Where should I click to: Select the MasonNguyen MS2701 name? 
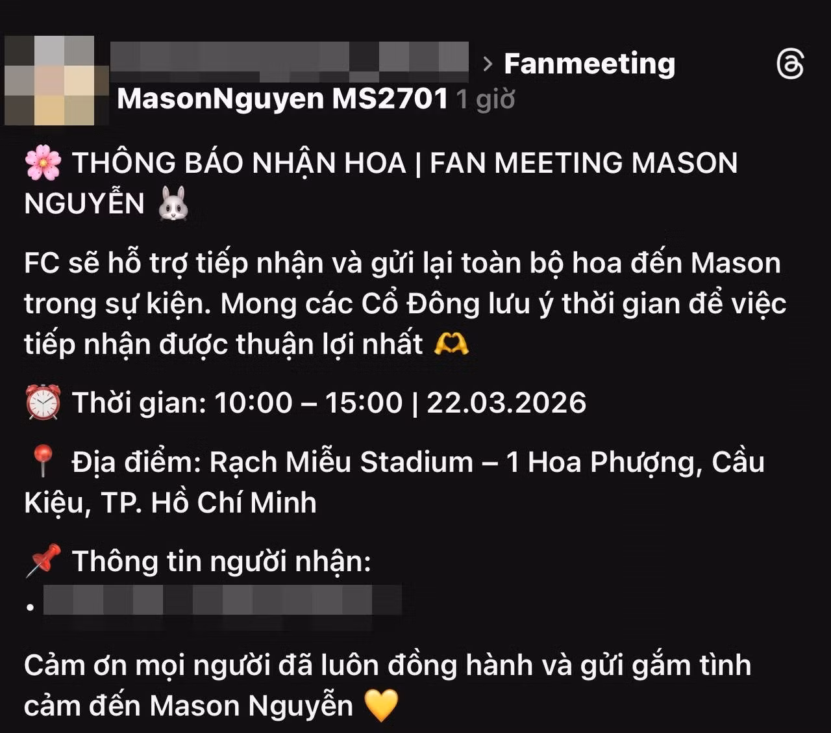click(x=282, y=99)
